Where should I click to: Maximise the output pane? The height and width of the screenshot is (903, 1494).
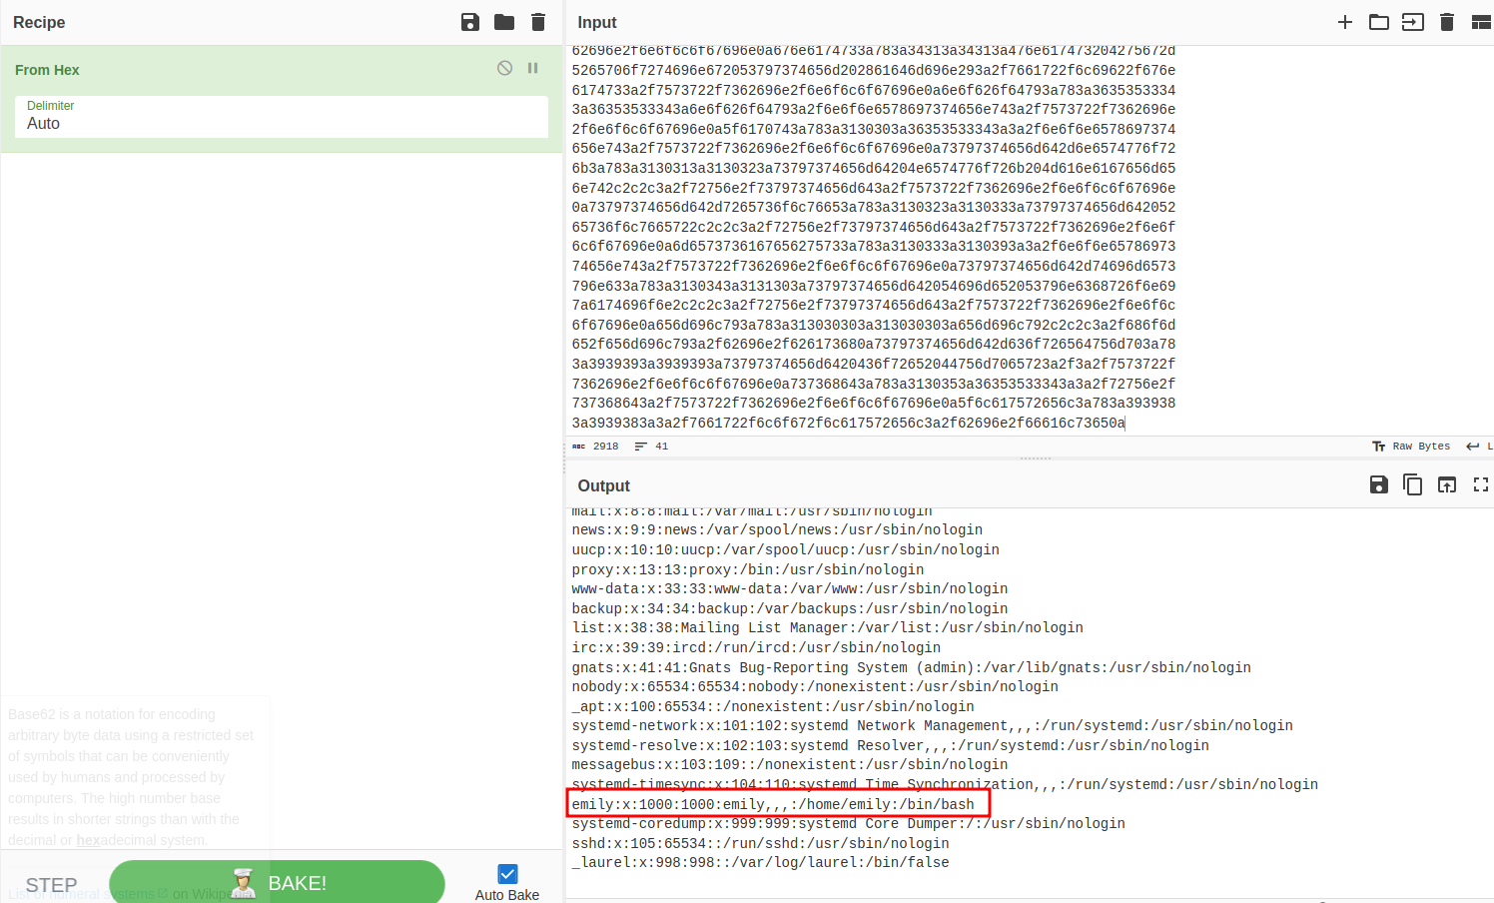click(x=1481, y=484)
